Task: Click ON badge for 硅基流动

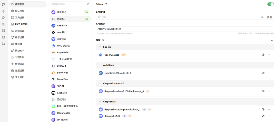Action: [86, 12]
